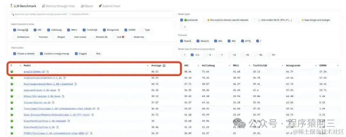Check the ~3 model size filter

click(205, 55)
